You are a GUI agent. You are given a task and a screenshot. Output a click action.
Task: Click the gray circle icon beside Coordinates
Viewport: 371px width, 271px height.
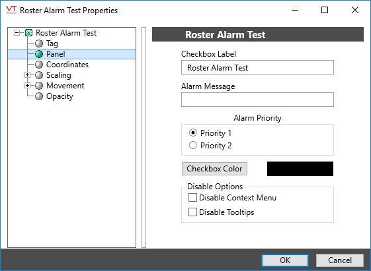pos(39,65)
